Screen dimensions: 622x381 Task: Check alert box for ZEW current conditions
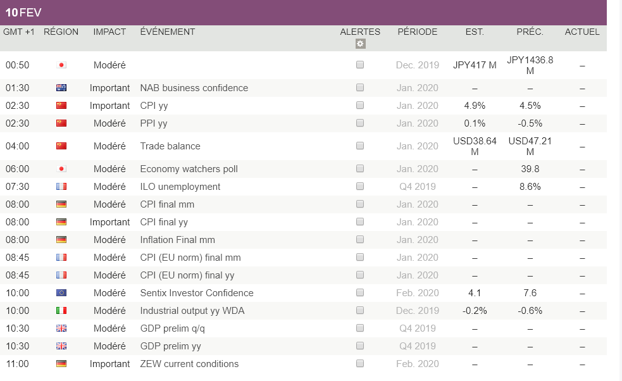tap(360, 364)
